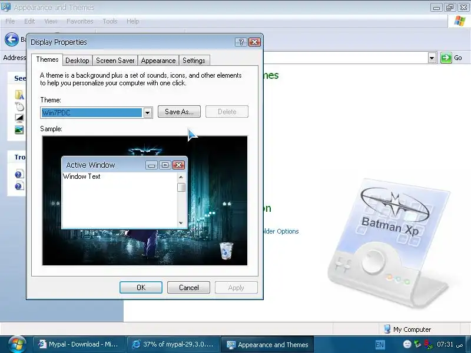Open the Edit menu

point(29,21)
